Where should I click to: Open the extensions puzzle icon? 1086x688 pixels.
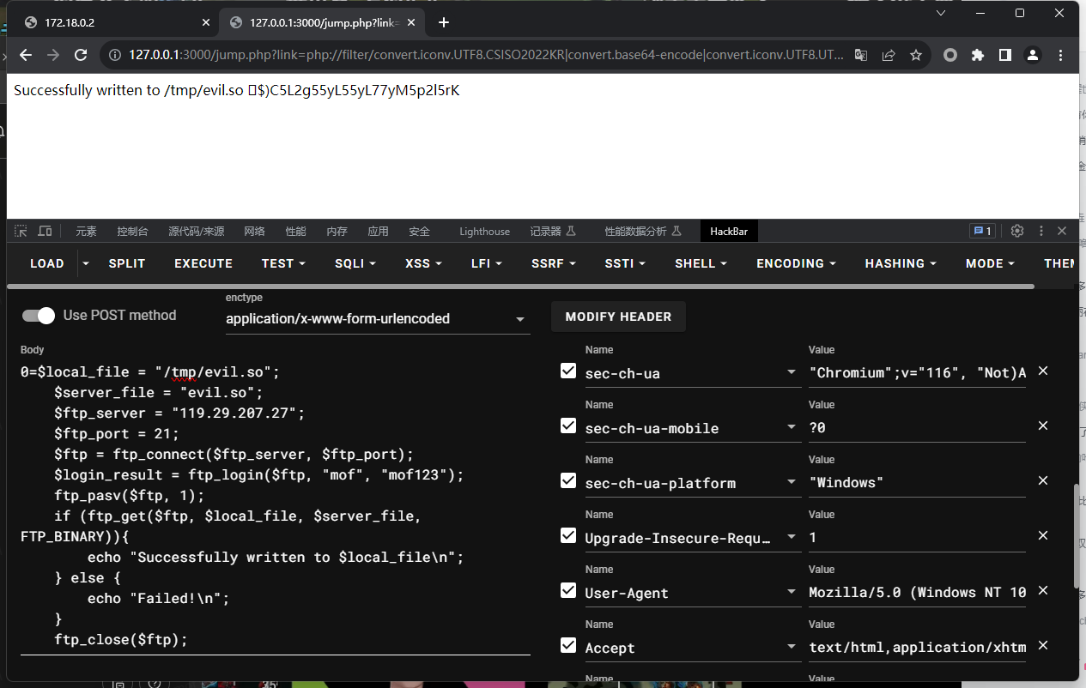(978, 55)
